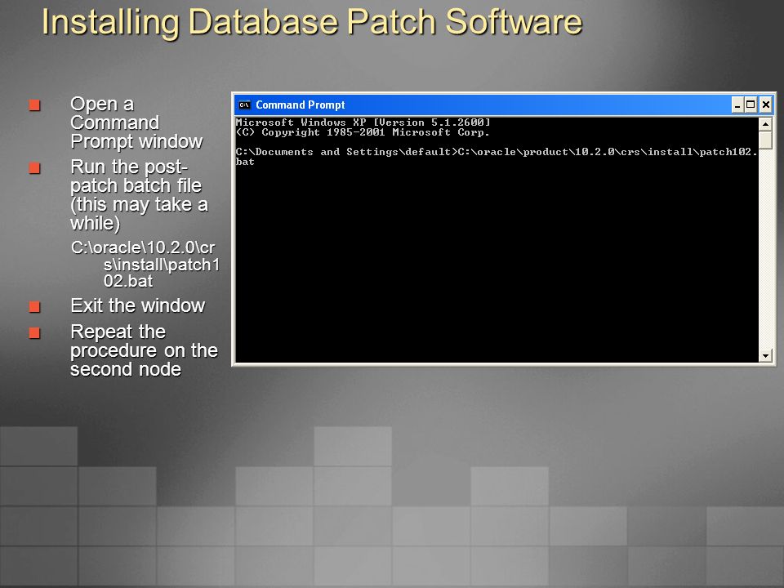Click the '(C) Copyright 1985-2001 Microsoft Corp.' line
Image resolution: width=784 pixels, height=588 pixels.
tap(363, 132)
